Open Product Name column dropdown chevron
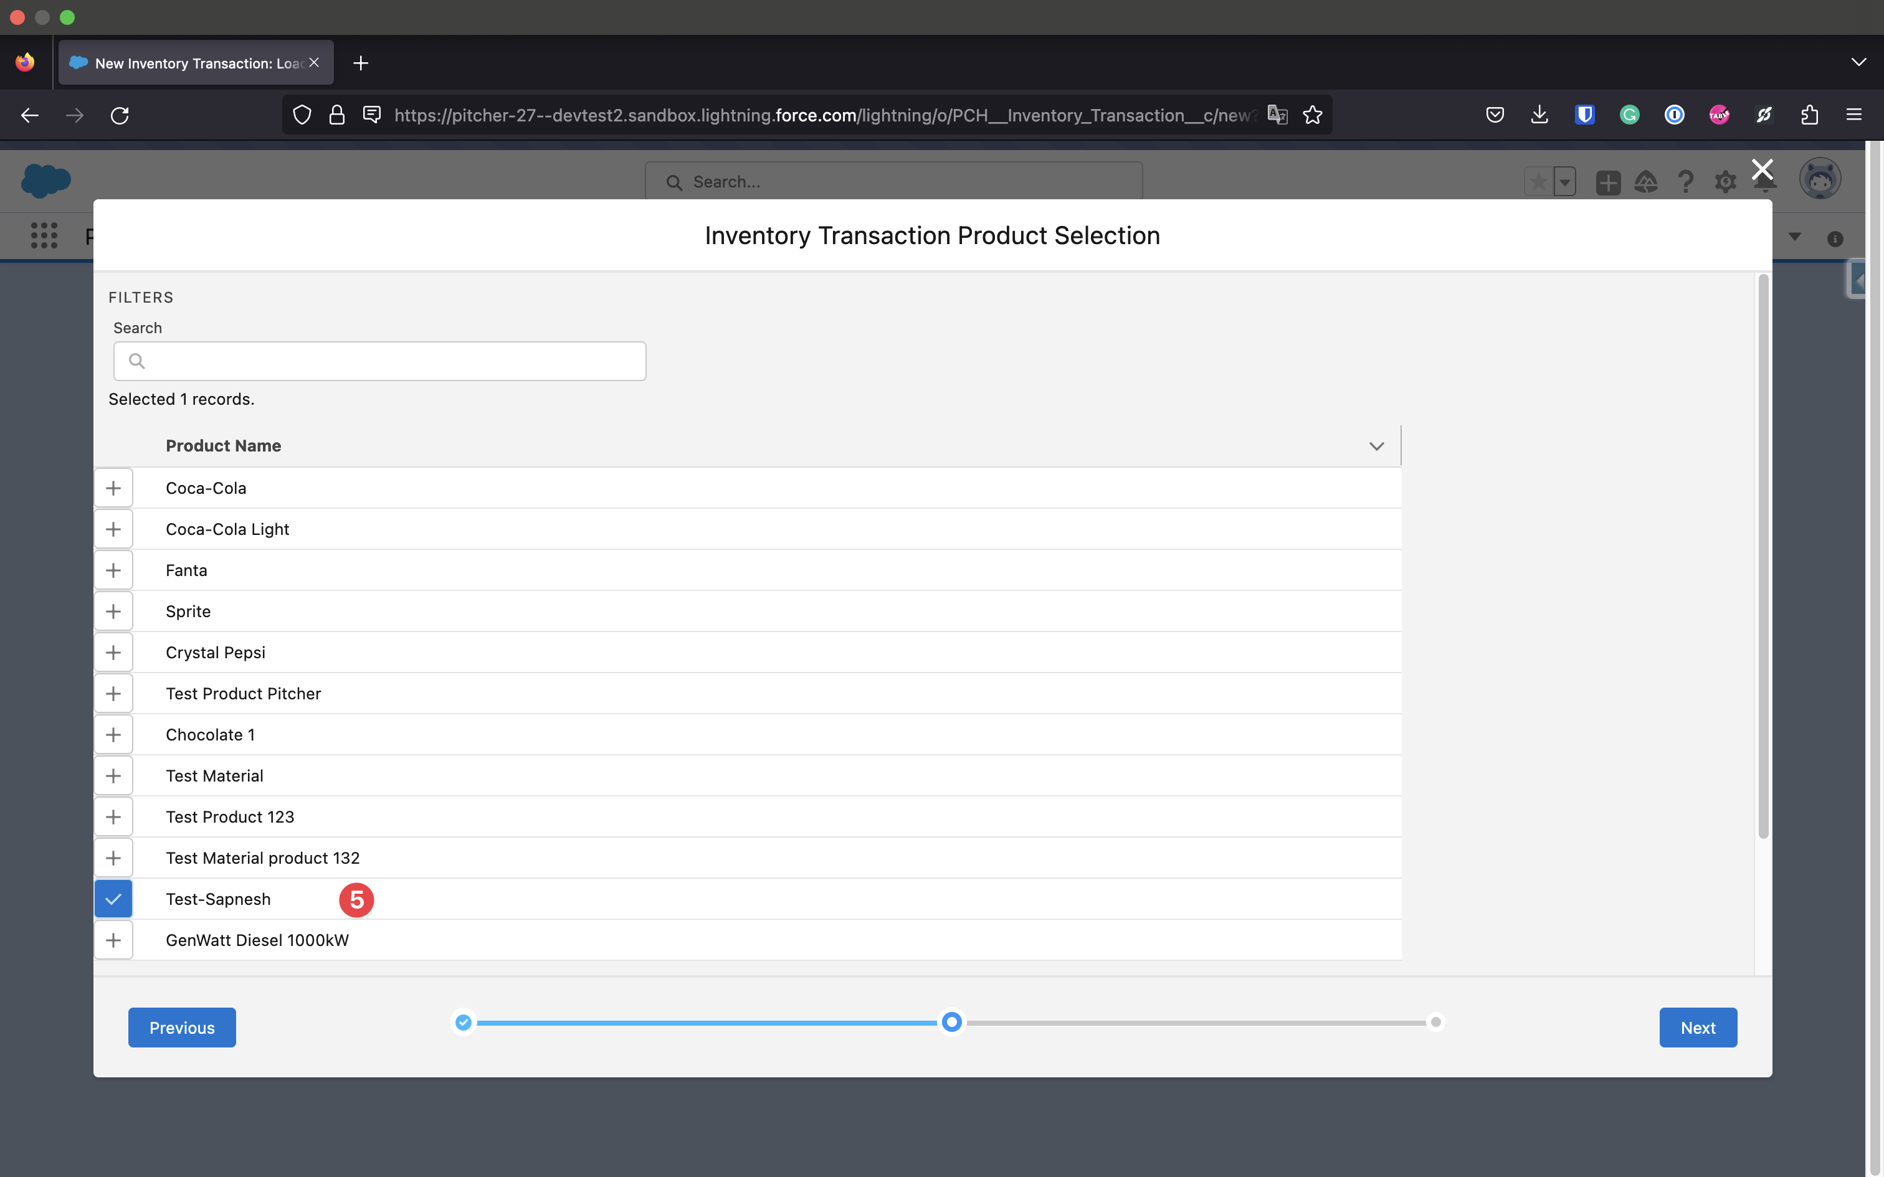 [1376, 446]
